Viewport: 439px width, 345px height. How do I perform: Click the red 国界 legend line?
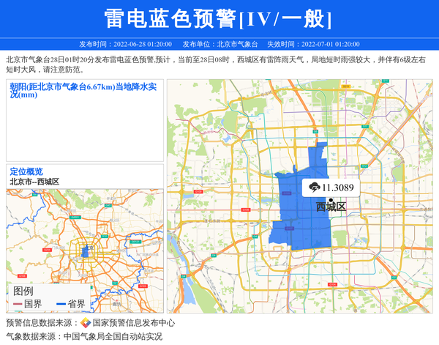[x=18, y=304]
